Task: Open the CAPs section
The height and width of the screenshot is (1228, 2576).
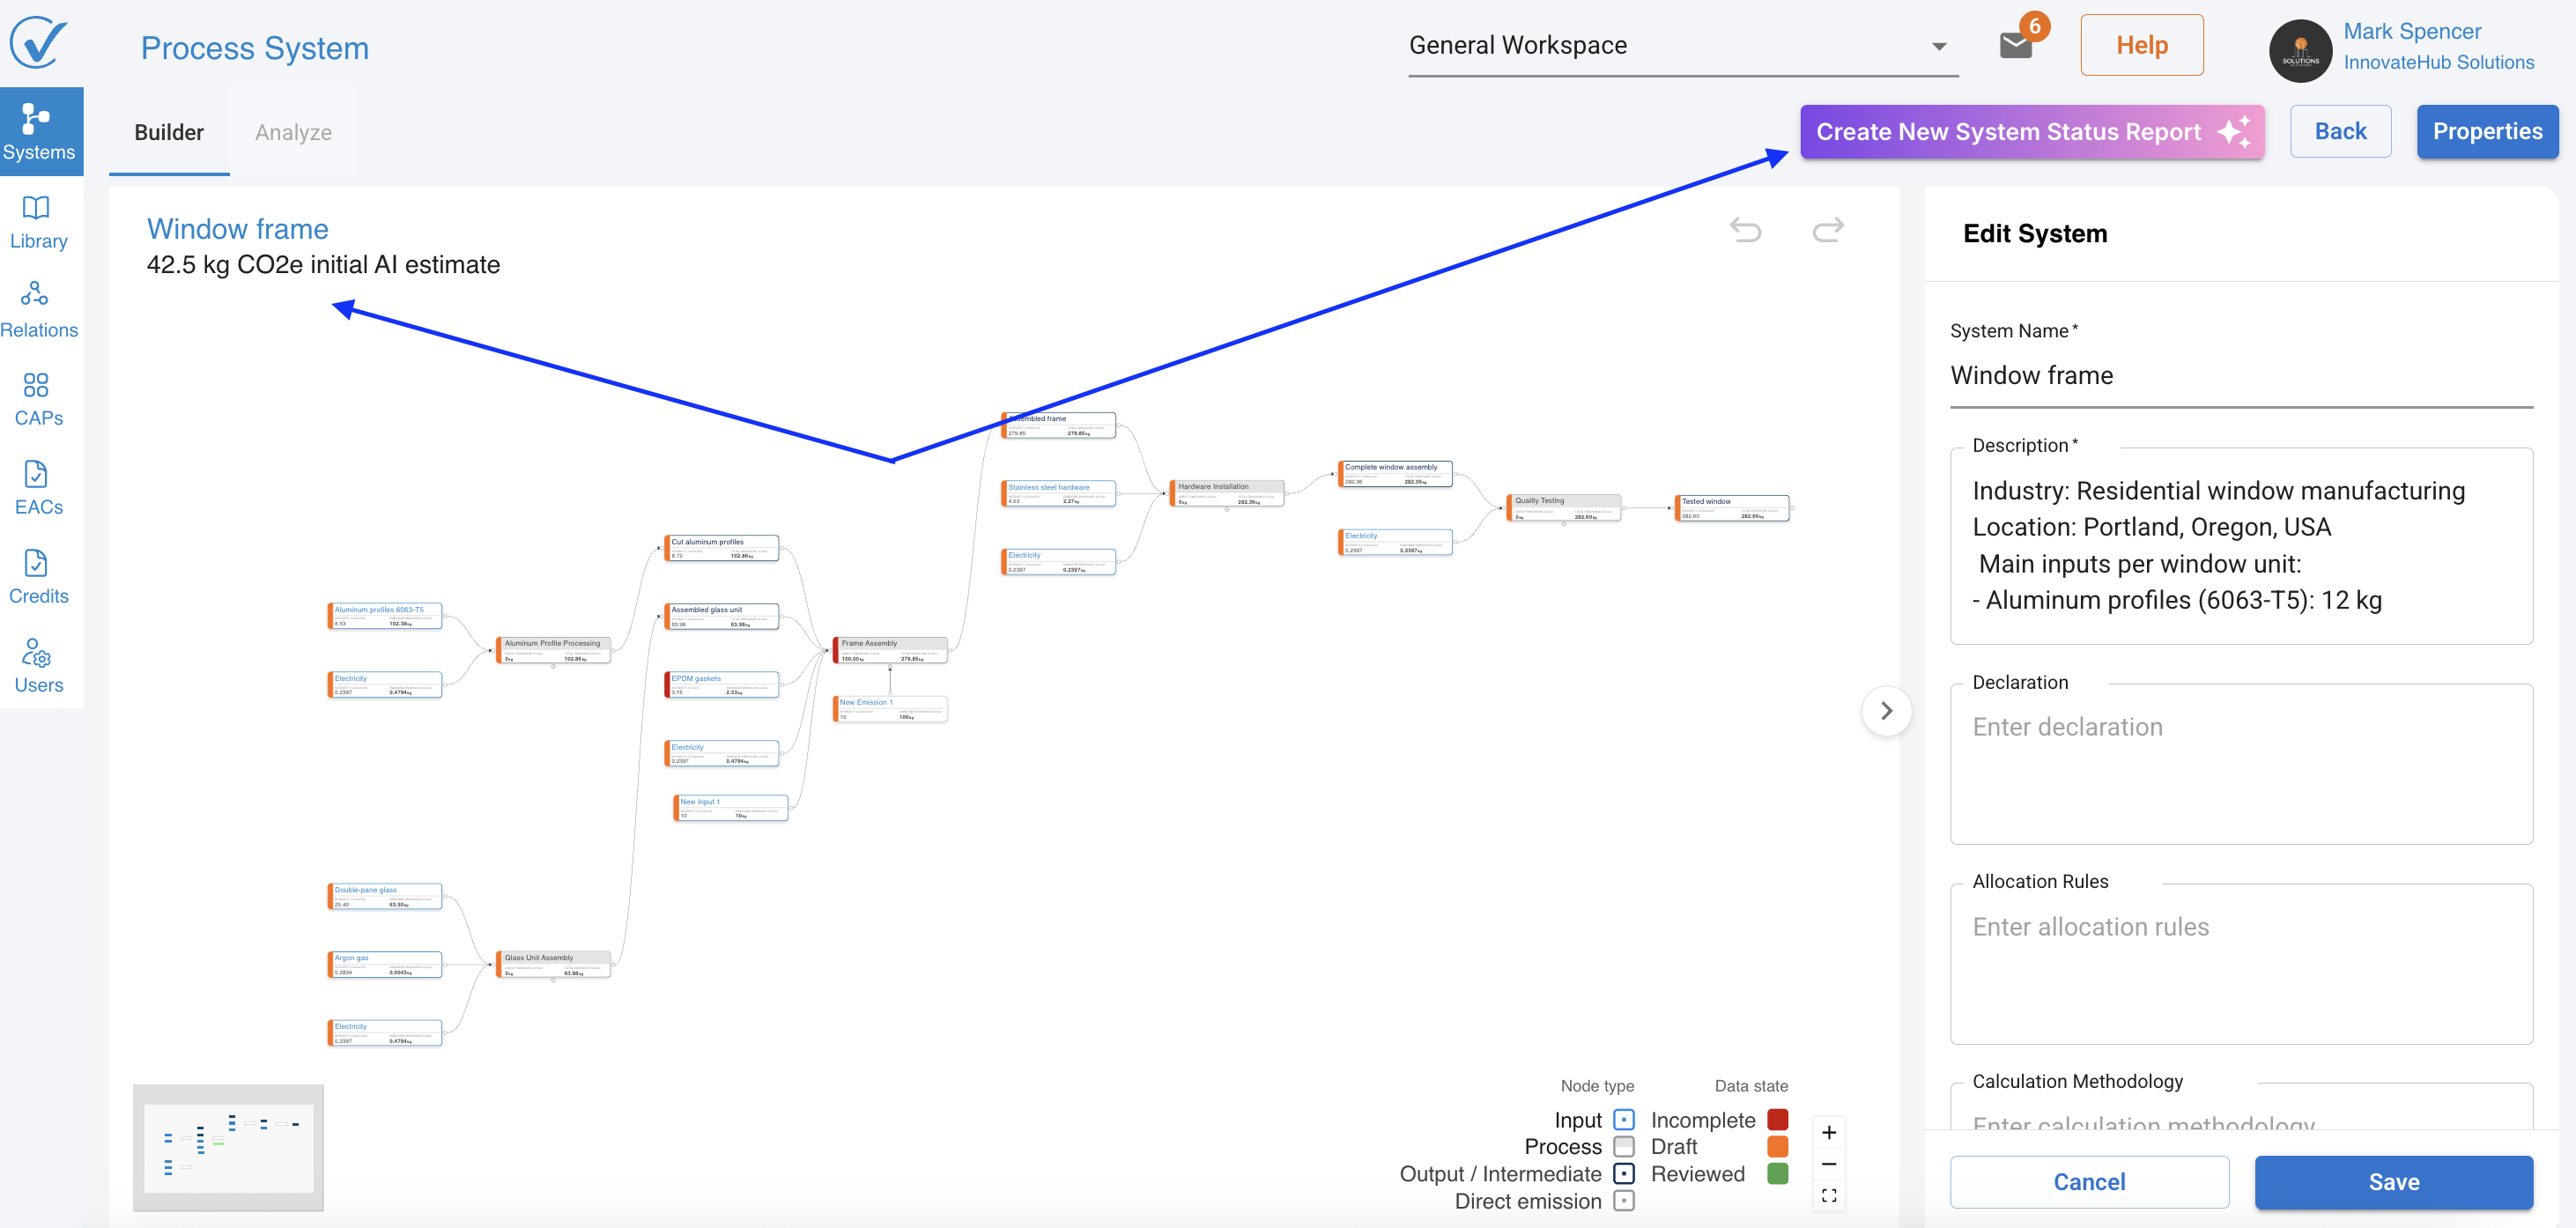Action: [38, 399]
